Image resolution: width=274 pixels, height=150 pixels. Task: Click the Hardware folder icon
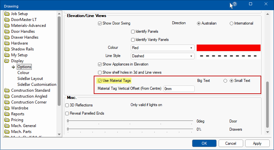(x=7, y=43)
